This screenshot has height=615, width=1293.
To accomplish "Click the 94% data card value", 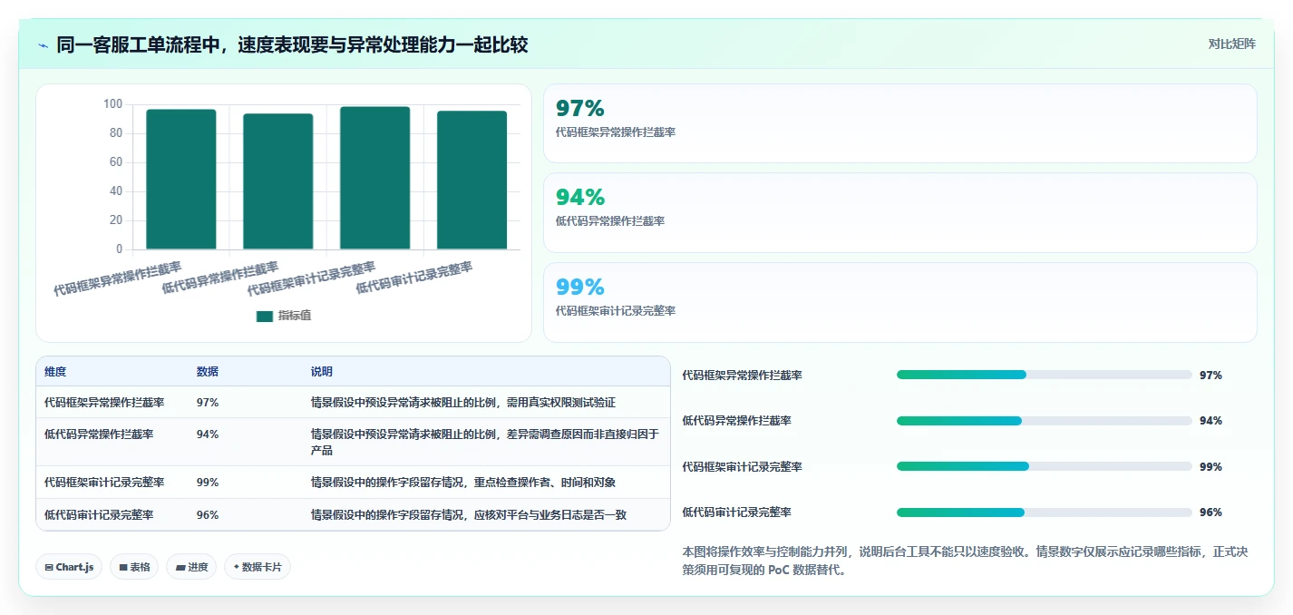I will [x=580, y=198].
